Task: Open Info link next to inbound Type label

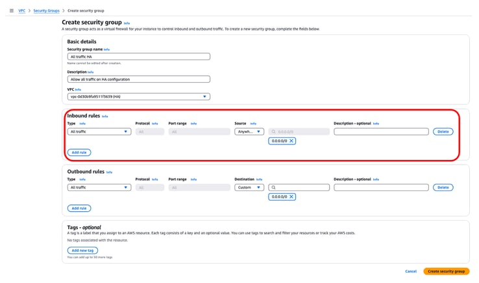Action: (x=82, y=124)
